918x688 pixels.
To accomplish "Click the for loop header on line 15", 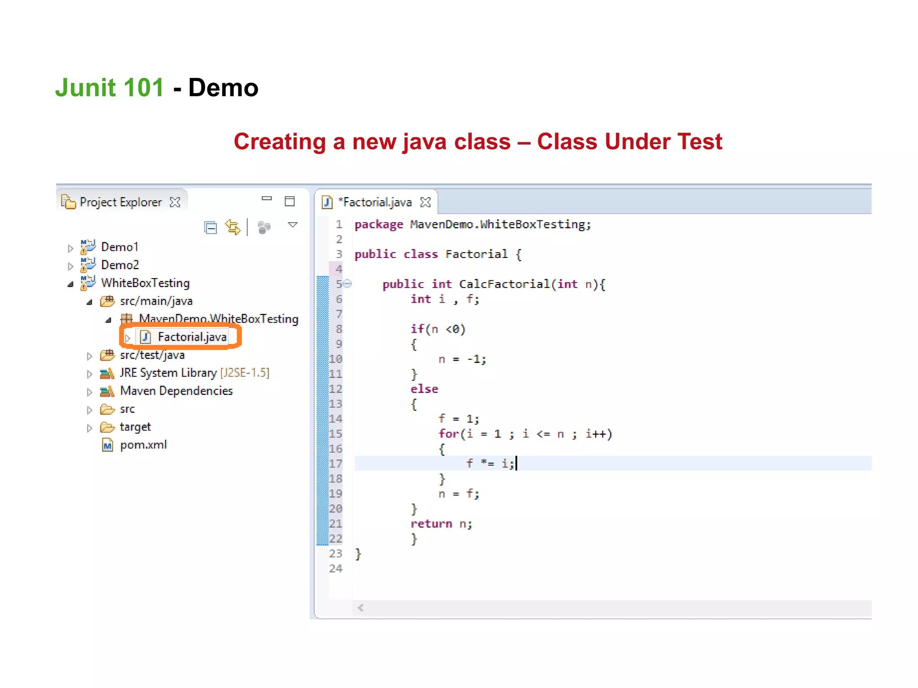I will coord(525,434).
